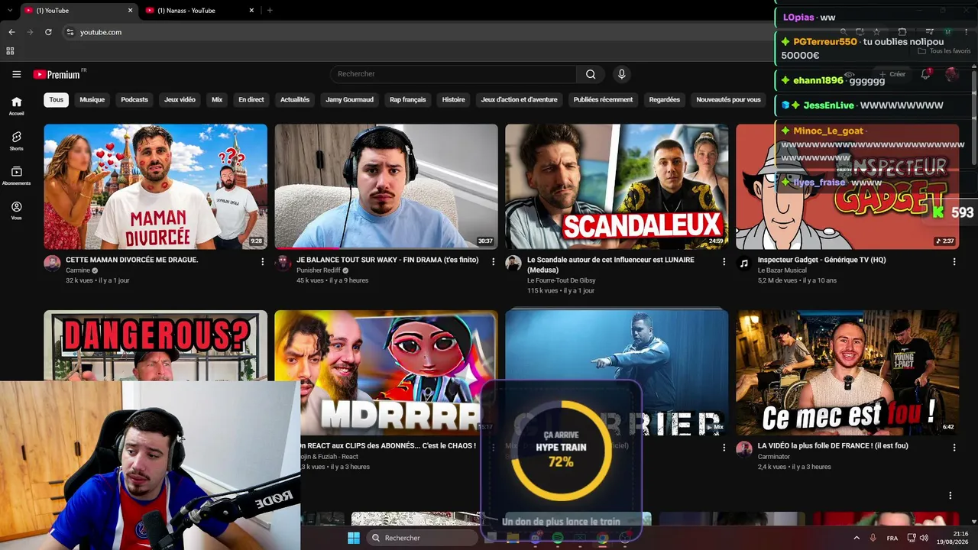Click the YouTube Rechercher search field

(x=453, y=74)
